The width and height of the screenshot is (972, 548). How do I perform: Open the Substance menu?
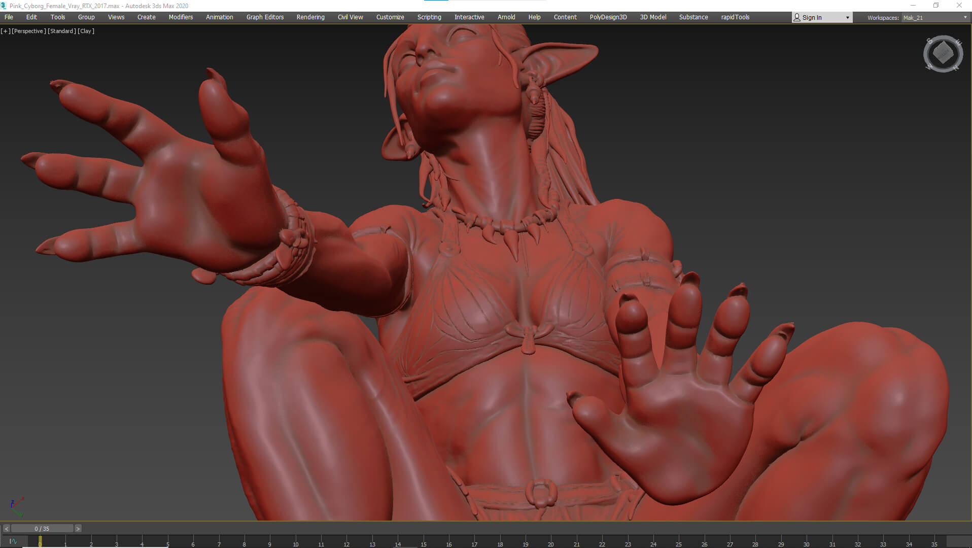click(x=693, y=17)
